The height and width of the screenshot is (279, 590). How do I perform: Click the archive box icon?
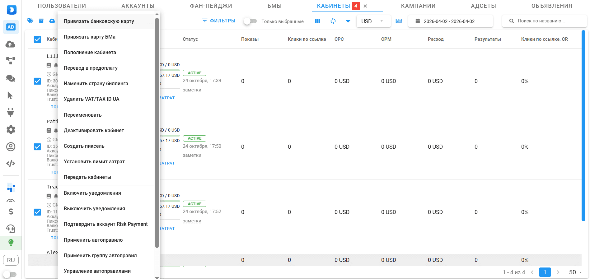tap(41, 21)
